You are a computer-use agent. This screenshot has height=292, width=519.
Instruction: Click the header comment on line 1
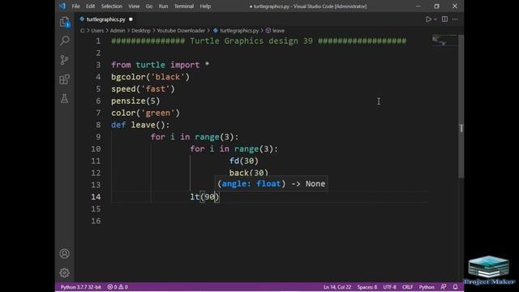tap(259, 41)
